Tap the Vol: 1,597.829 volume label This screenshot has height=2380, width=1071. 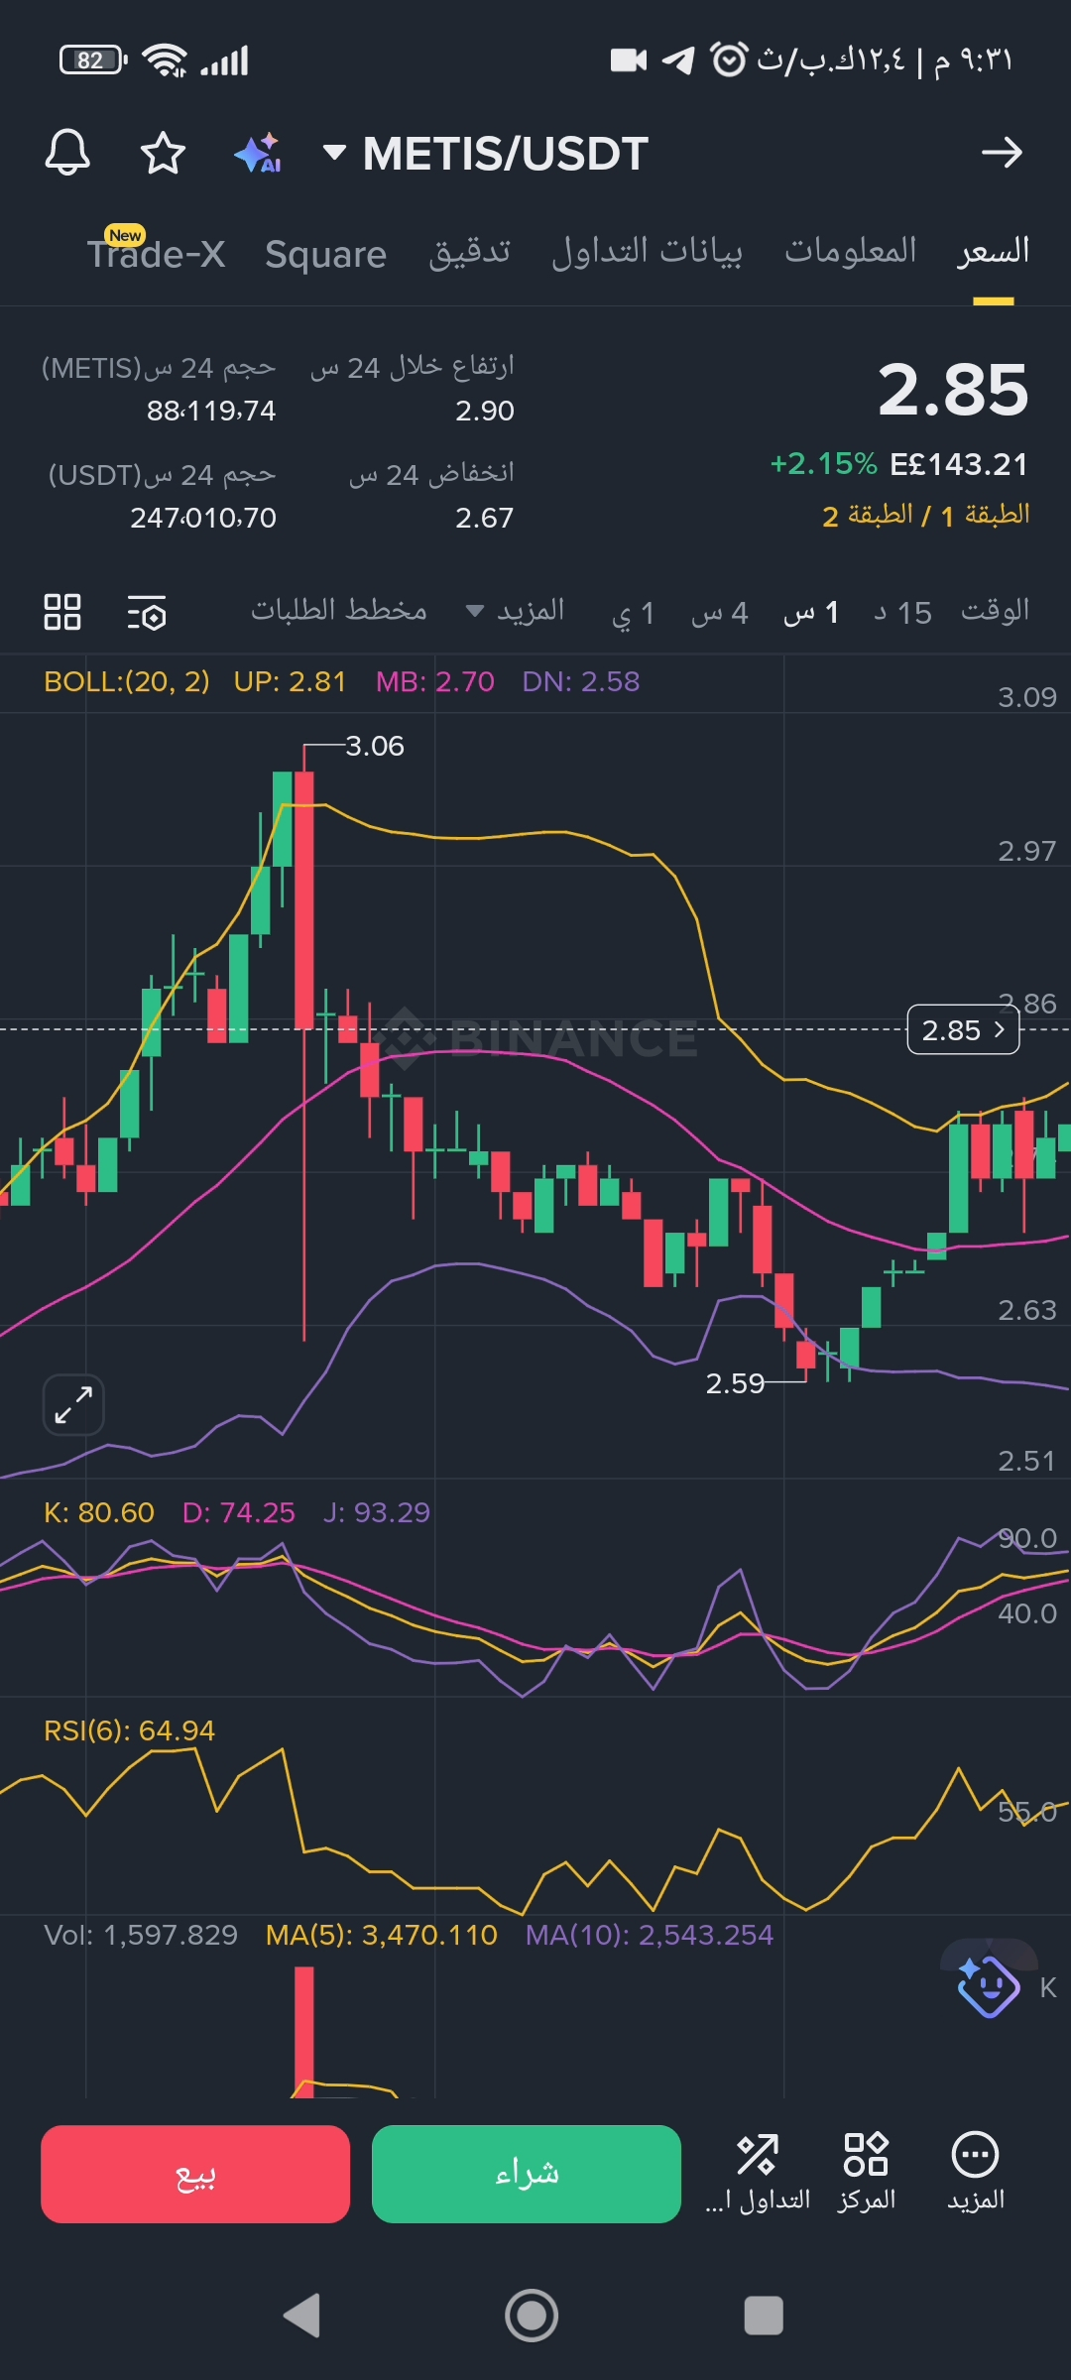(141, 1935)
